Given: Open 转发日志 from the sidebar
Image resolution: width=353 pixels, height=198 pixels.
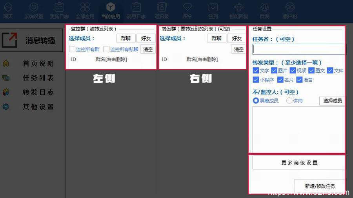Looking at the screenshot, I should pos(38,93).
